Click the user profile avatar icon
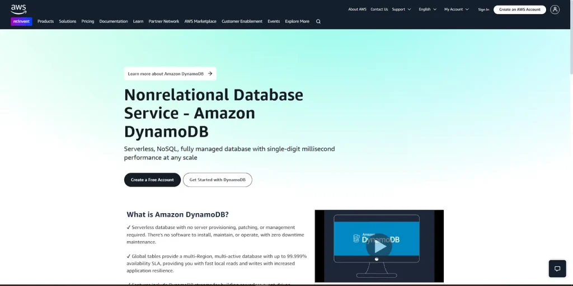 point(555,10)
